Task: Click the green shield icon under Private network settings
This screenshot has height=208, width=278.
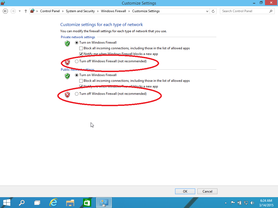Action: tap(67, 44)
